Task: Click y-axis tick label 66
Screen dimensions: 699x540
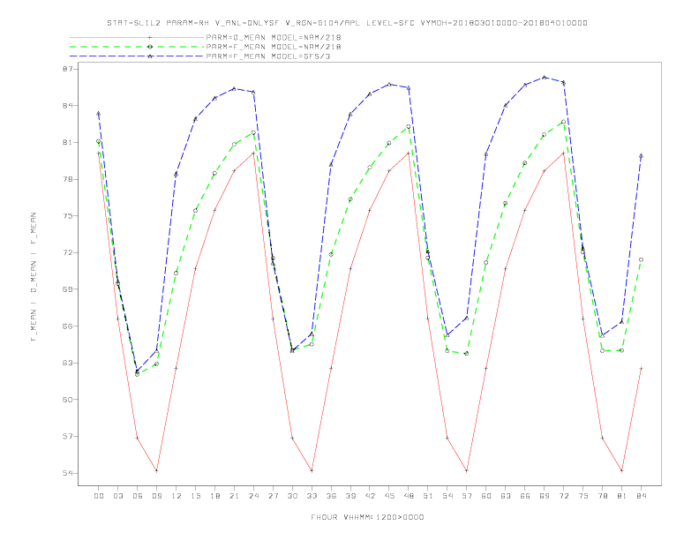Action: 69,326
